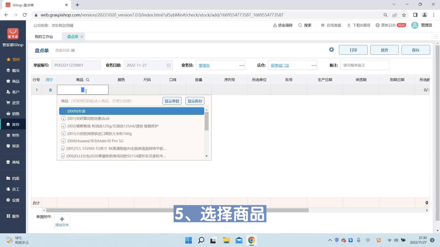Expand item (001)宋妍霏同款地素dzzit
Screen dimensions: 440x247
click(63, 118)
